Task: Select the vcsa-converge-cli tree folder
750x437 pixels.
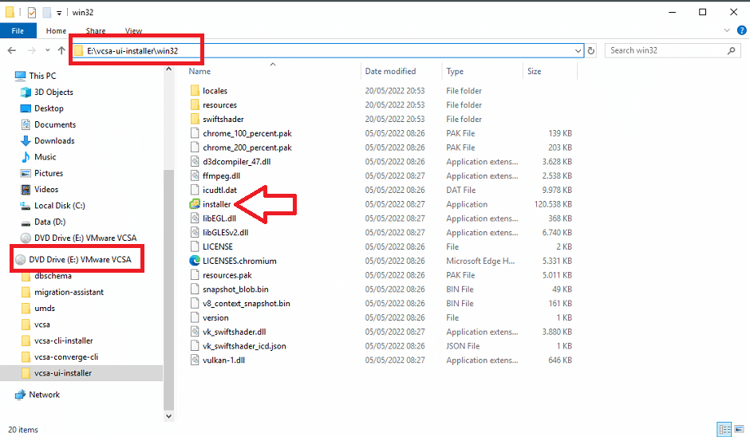Action: [66, 357]
